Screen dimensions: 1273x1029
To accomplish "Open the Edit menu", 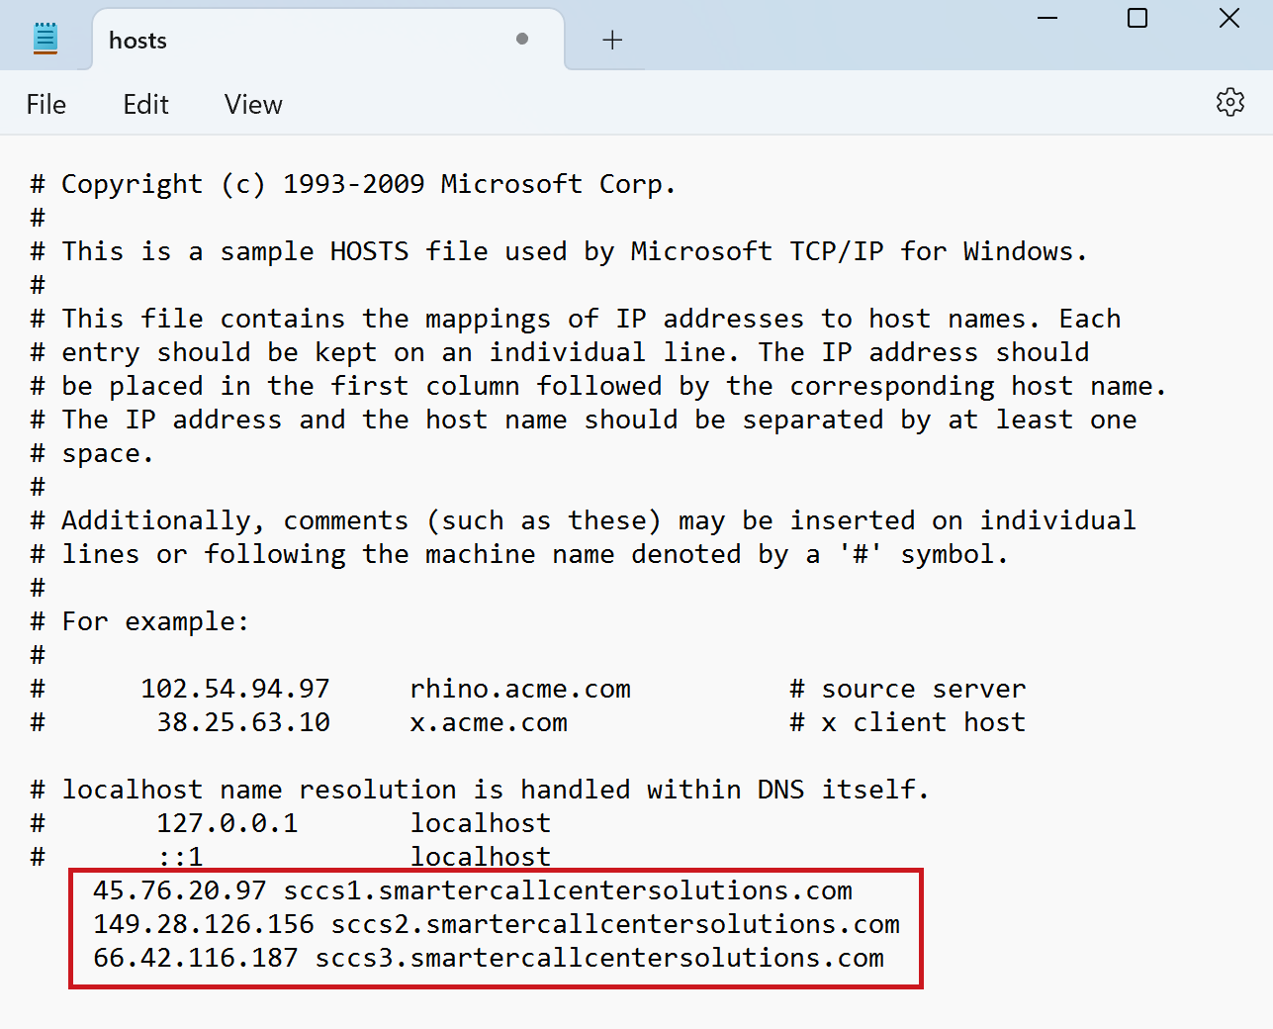I will (x=145, y=104).
